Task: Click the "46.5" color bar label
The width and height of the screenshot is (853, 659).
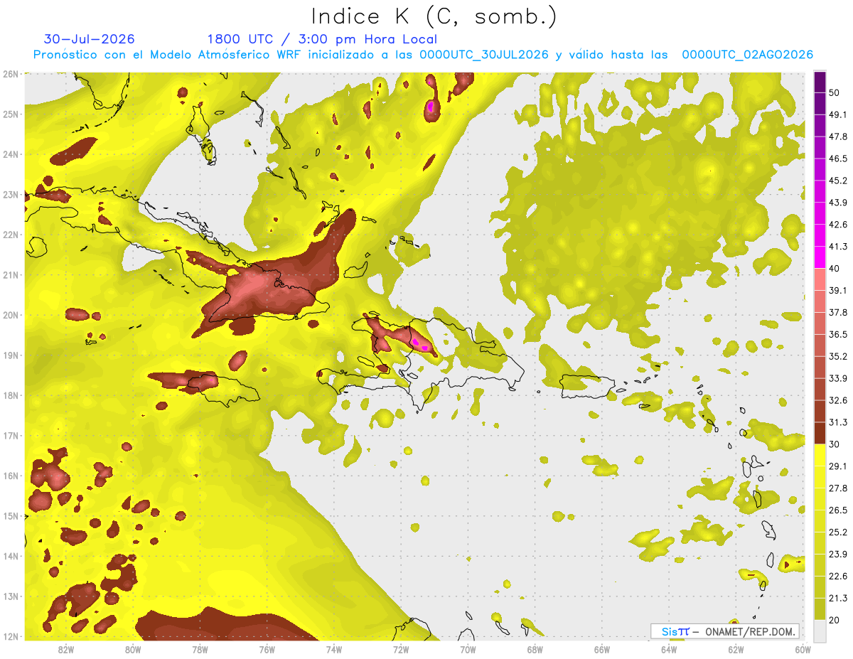Action: [x=837, y=159]
